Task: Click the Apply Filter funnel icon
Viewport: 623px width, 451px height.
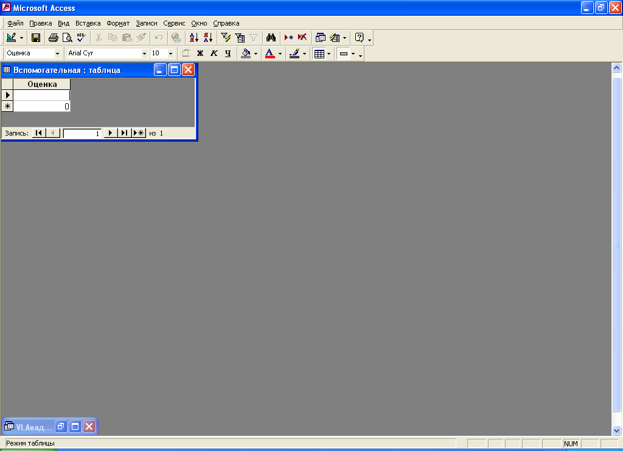Action: (254, 38)
